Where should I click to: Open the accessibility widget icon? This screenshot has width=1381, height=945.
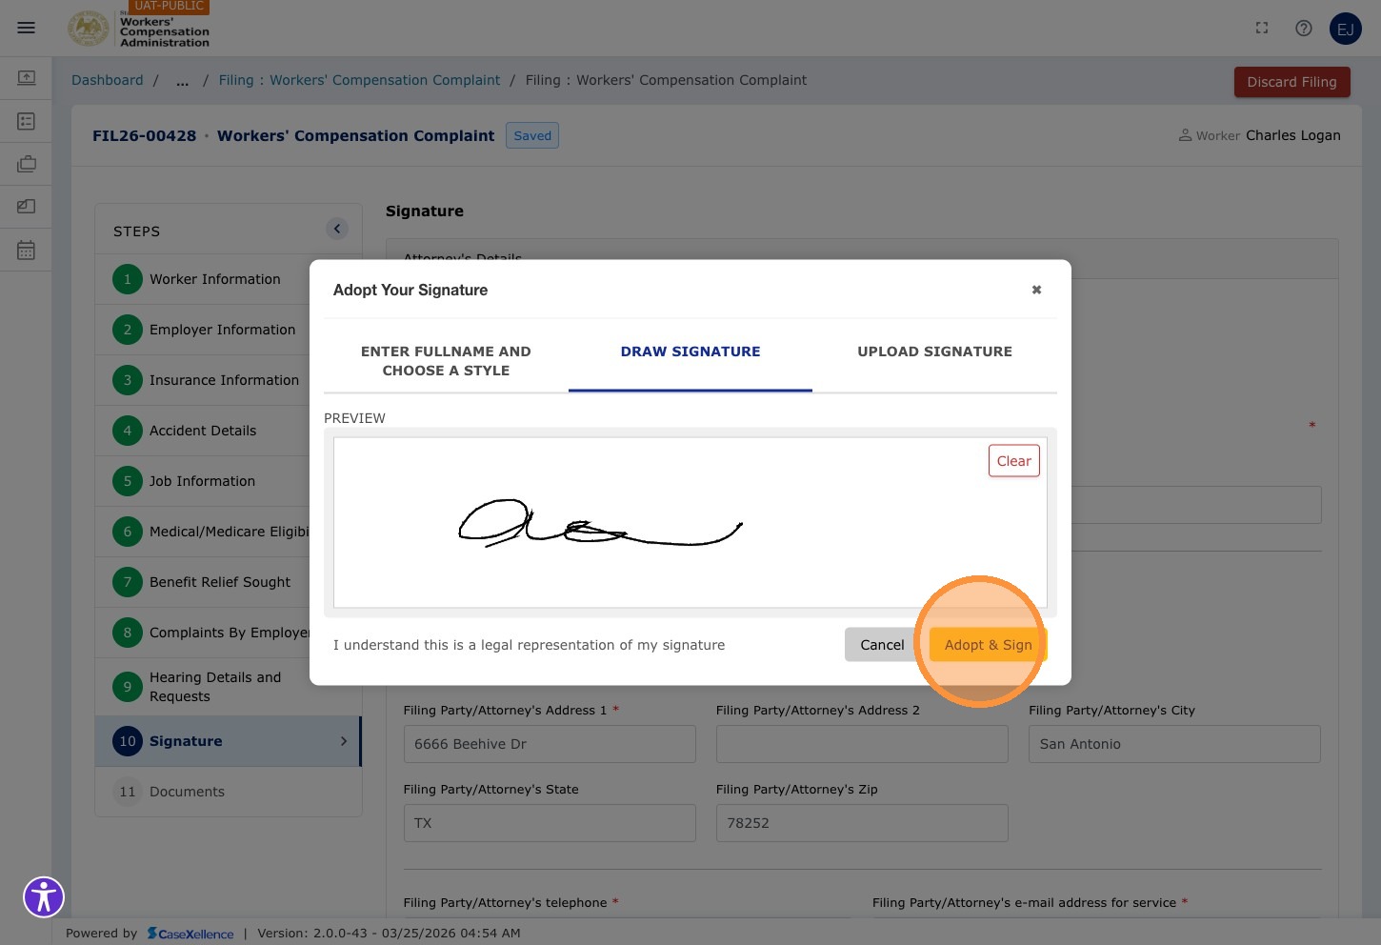click(x=44, y=896)
